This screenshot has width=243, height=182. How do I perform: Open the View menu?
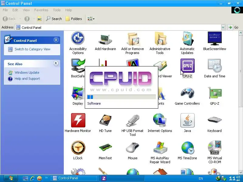click(26, 10)
